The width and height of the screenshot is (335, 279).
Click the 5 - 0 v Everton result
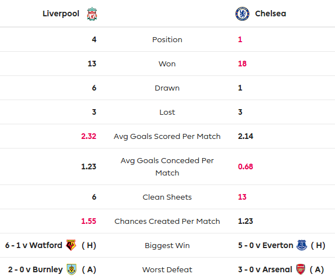point(266,245)
